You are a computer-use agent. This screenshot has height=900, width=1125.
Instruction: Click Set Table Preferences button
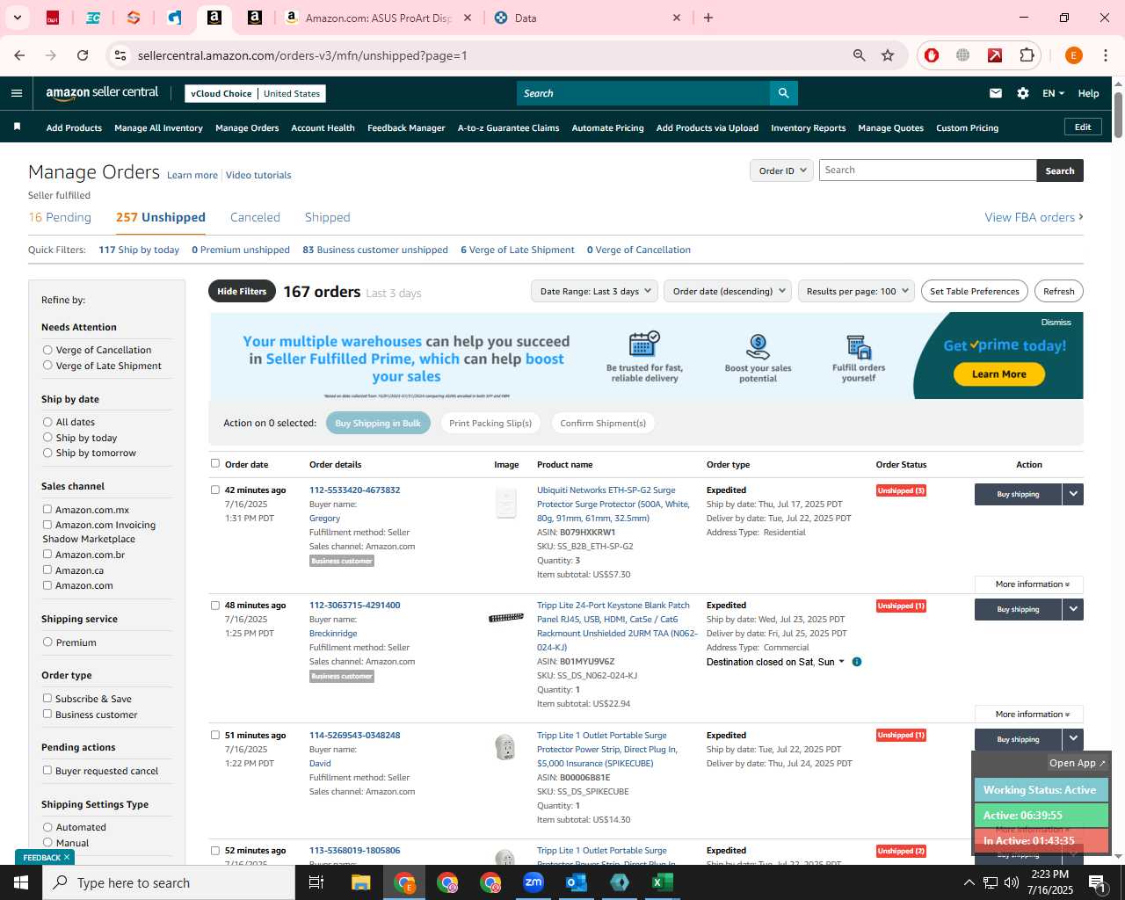click(x=975, y=291)
